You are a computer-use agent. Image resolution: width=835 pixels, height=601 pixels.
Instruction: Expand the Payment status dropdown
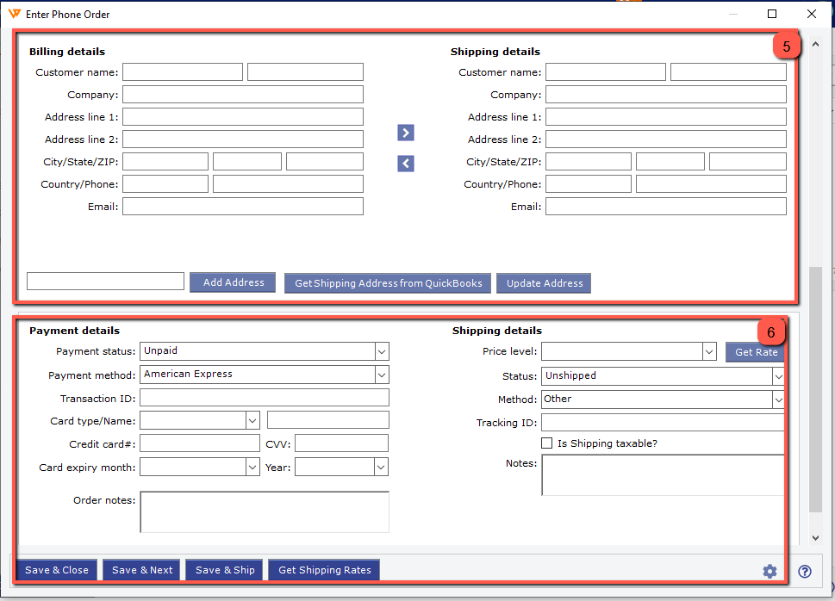pos(382,351)
